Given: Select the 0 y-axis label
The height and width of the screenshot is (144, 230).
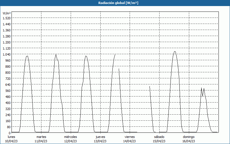Looking at the screenshot, I should tap(10, 133).
